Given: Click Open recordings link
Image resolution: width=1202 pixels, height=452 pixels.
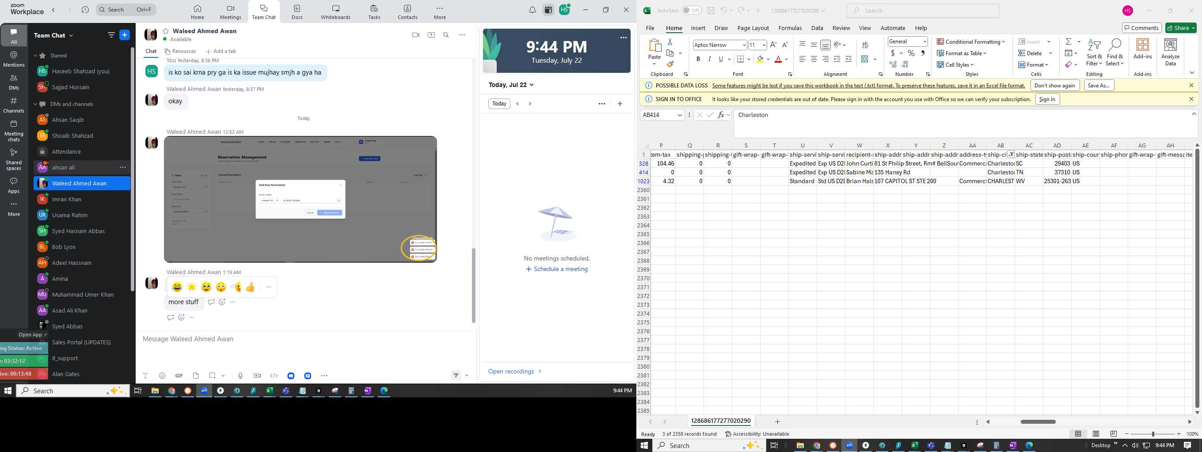Looking at the screenshot, I should pos(515,371).
